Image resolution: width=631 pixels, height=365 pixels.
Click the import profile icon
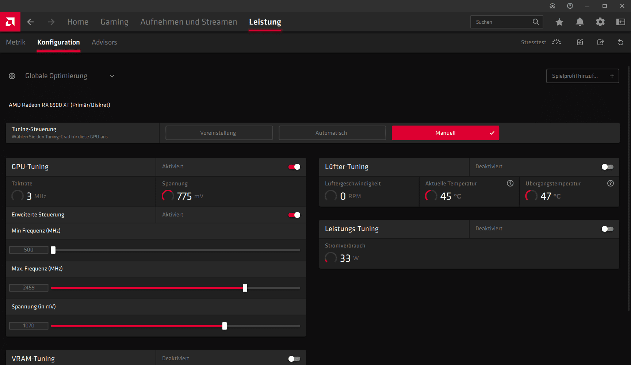tap(580, 42)
